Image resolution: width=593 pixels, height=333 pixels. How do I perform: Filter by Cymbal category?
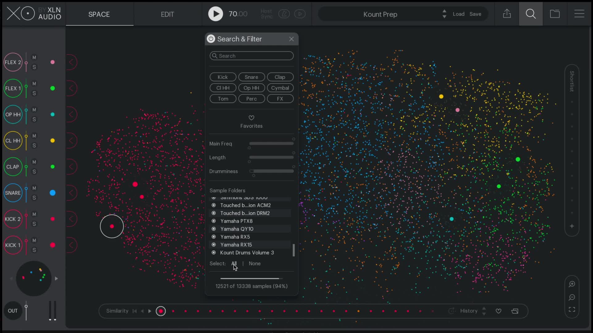[x=280, y=88]
